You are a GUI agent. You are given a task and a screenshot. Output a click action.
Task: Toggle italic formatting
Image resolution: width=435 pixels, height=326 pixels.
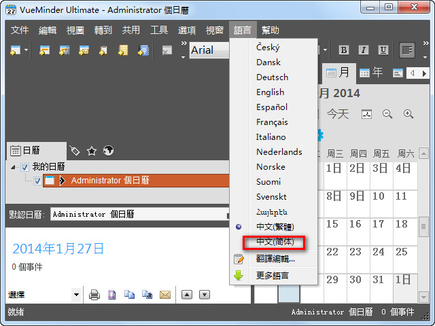tap(364, 50)
